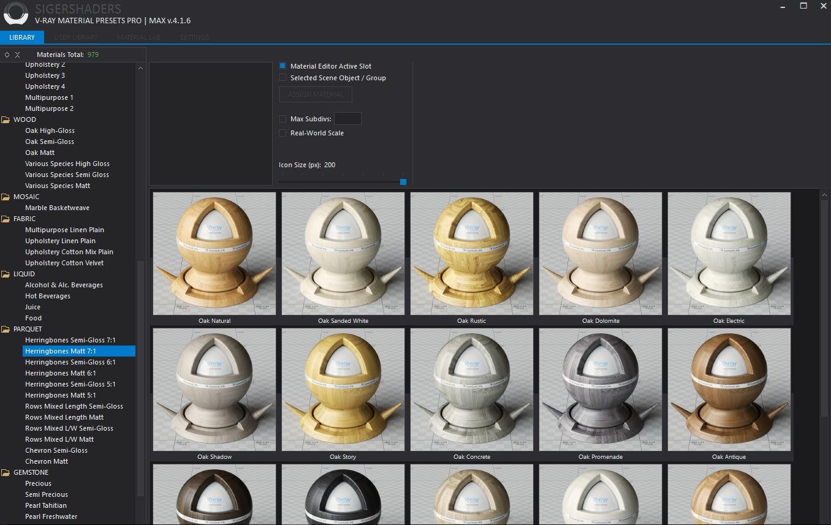Select Rows Mixed Length Semi-Gloss
Screen dimensions: 831x525
pyautogui.click(x=74, y=406)
